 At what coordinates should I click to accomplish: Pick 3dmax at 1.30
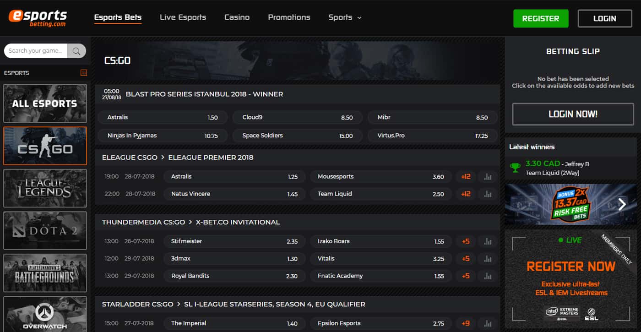(x=234, y=258)
